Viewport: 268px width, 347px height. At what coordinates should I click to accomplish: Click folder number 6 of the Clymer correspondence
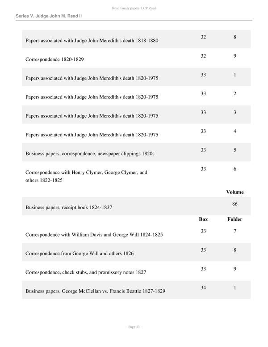(234, 169)
